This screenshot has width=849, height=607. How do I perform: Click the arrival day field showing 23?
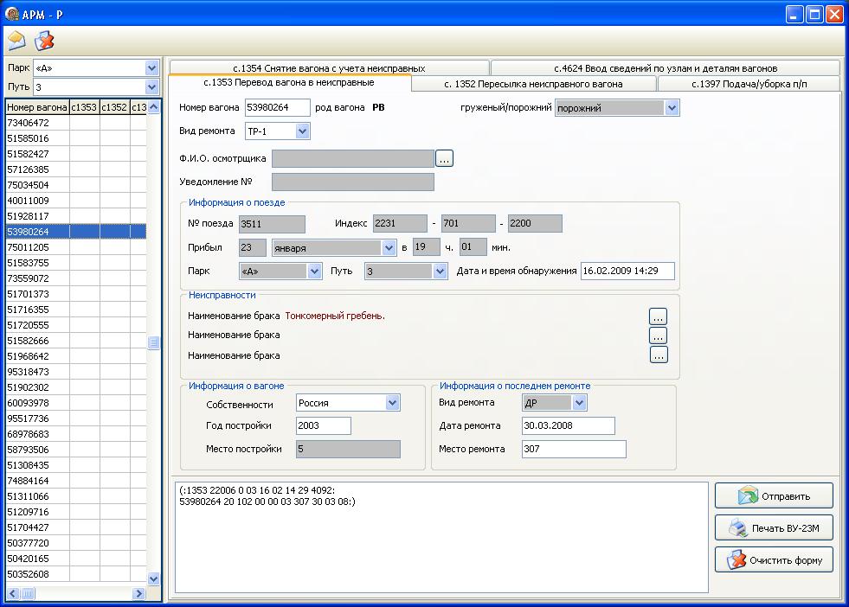point(253,247)
